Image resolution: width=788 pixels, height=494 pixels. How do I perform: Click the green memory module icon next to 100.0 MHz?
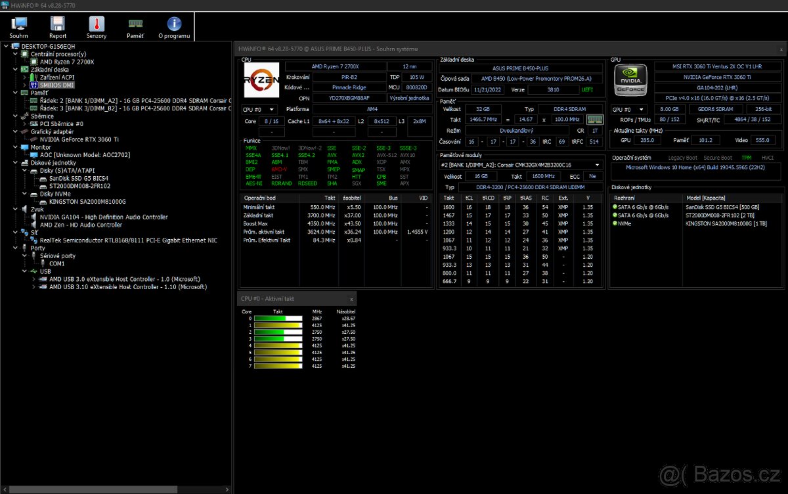[x=594, y=120]
